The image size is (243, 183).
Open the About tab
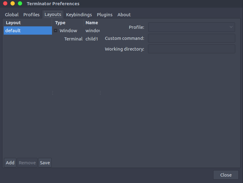click(124, 15)
